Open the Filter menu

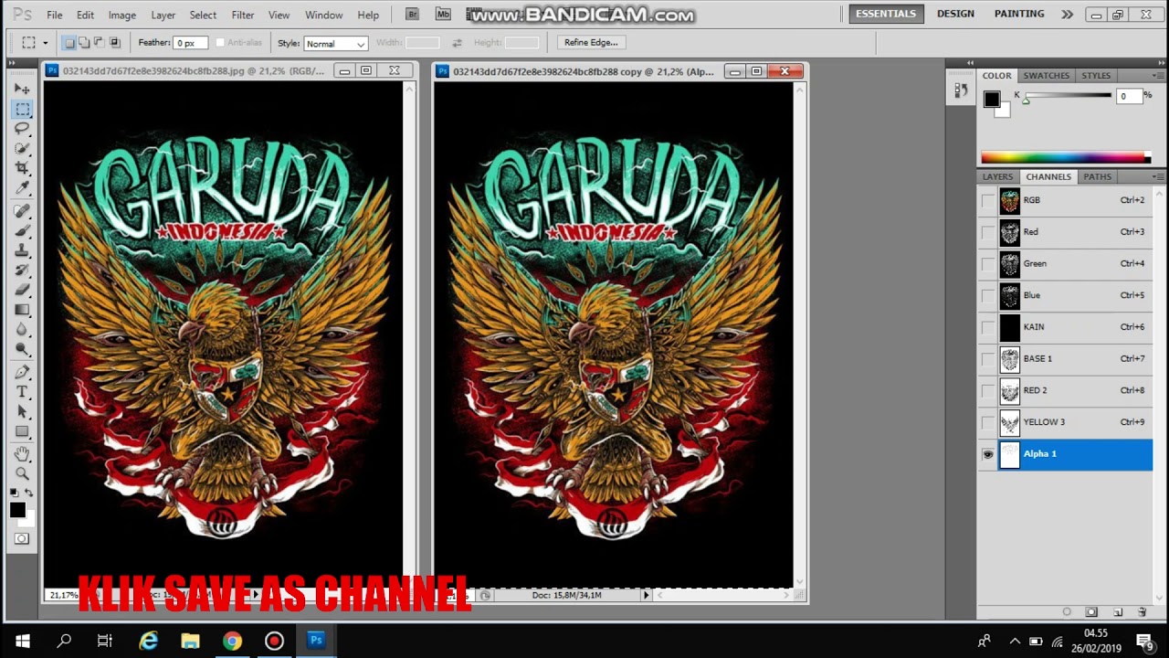[x=243, y=15]
